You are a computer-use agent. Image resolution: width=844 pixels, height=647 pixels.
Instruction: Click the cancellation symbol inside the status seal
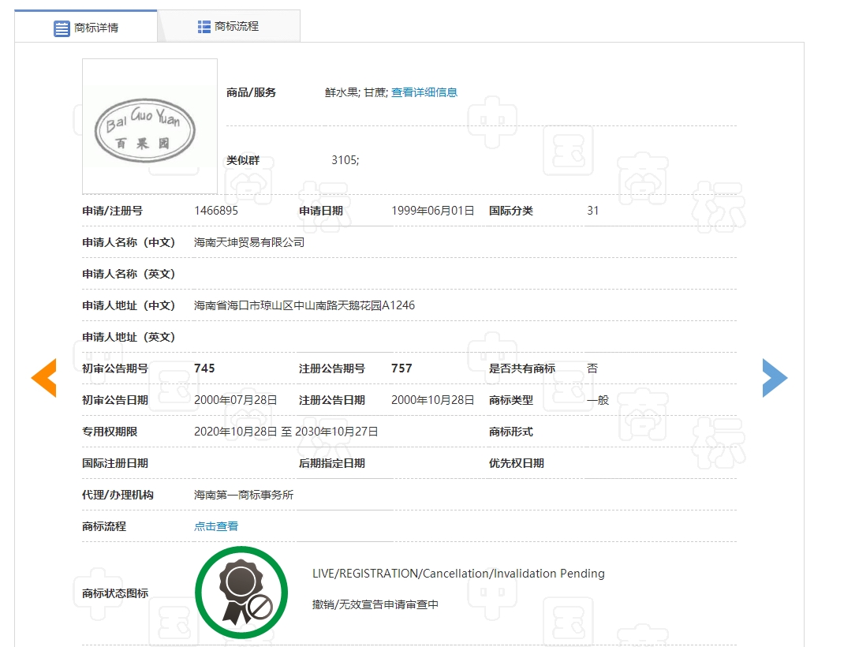pos(261,607)
